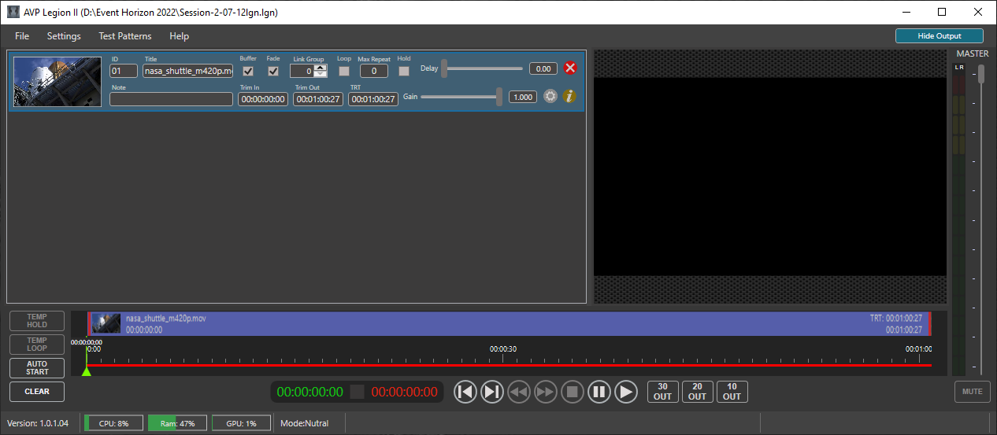The image size is (997, 435).
Task: Open the Settings menu
Action: (x=64, y=36)
